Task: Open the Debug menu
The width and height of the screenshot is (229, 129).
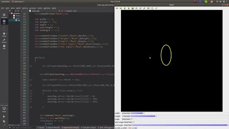Action: coord(25,8)
